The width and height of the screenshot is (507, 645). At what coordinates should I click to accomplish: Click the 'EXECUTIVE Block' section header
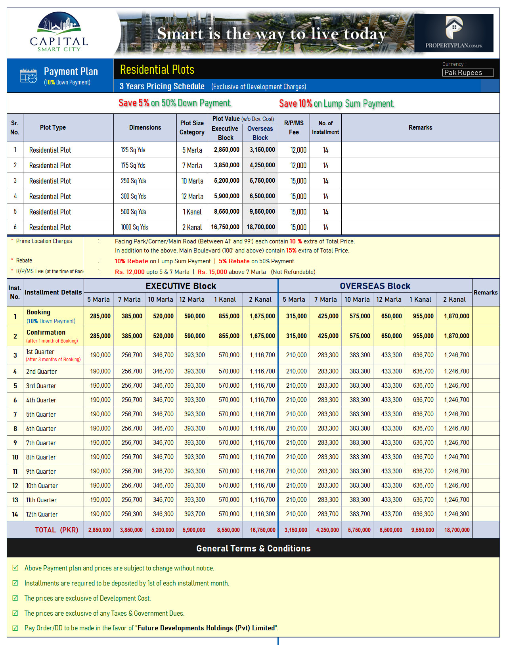[181, 286]
